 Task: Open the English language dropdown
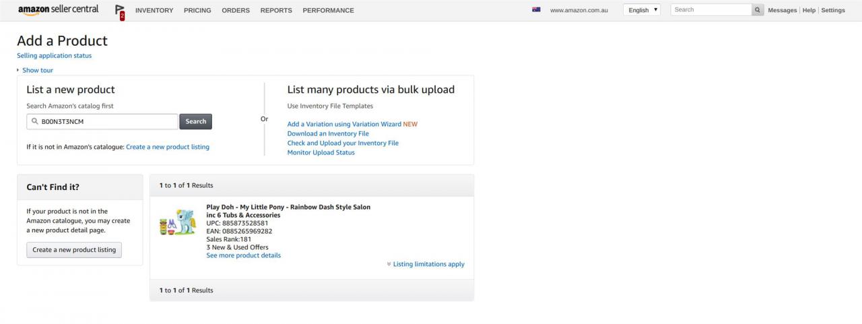(642, 10)
